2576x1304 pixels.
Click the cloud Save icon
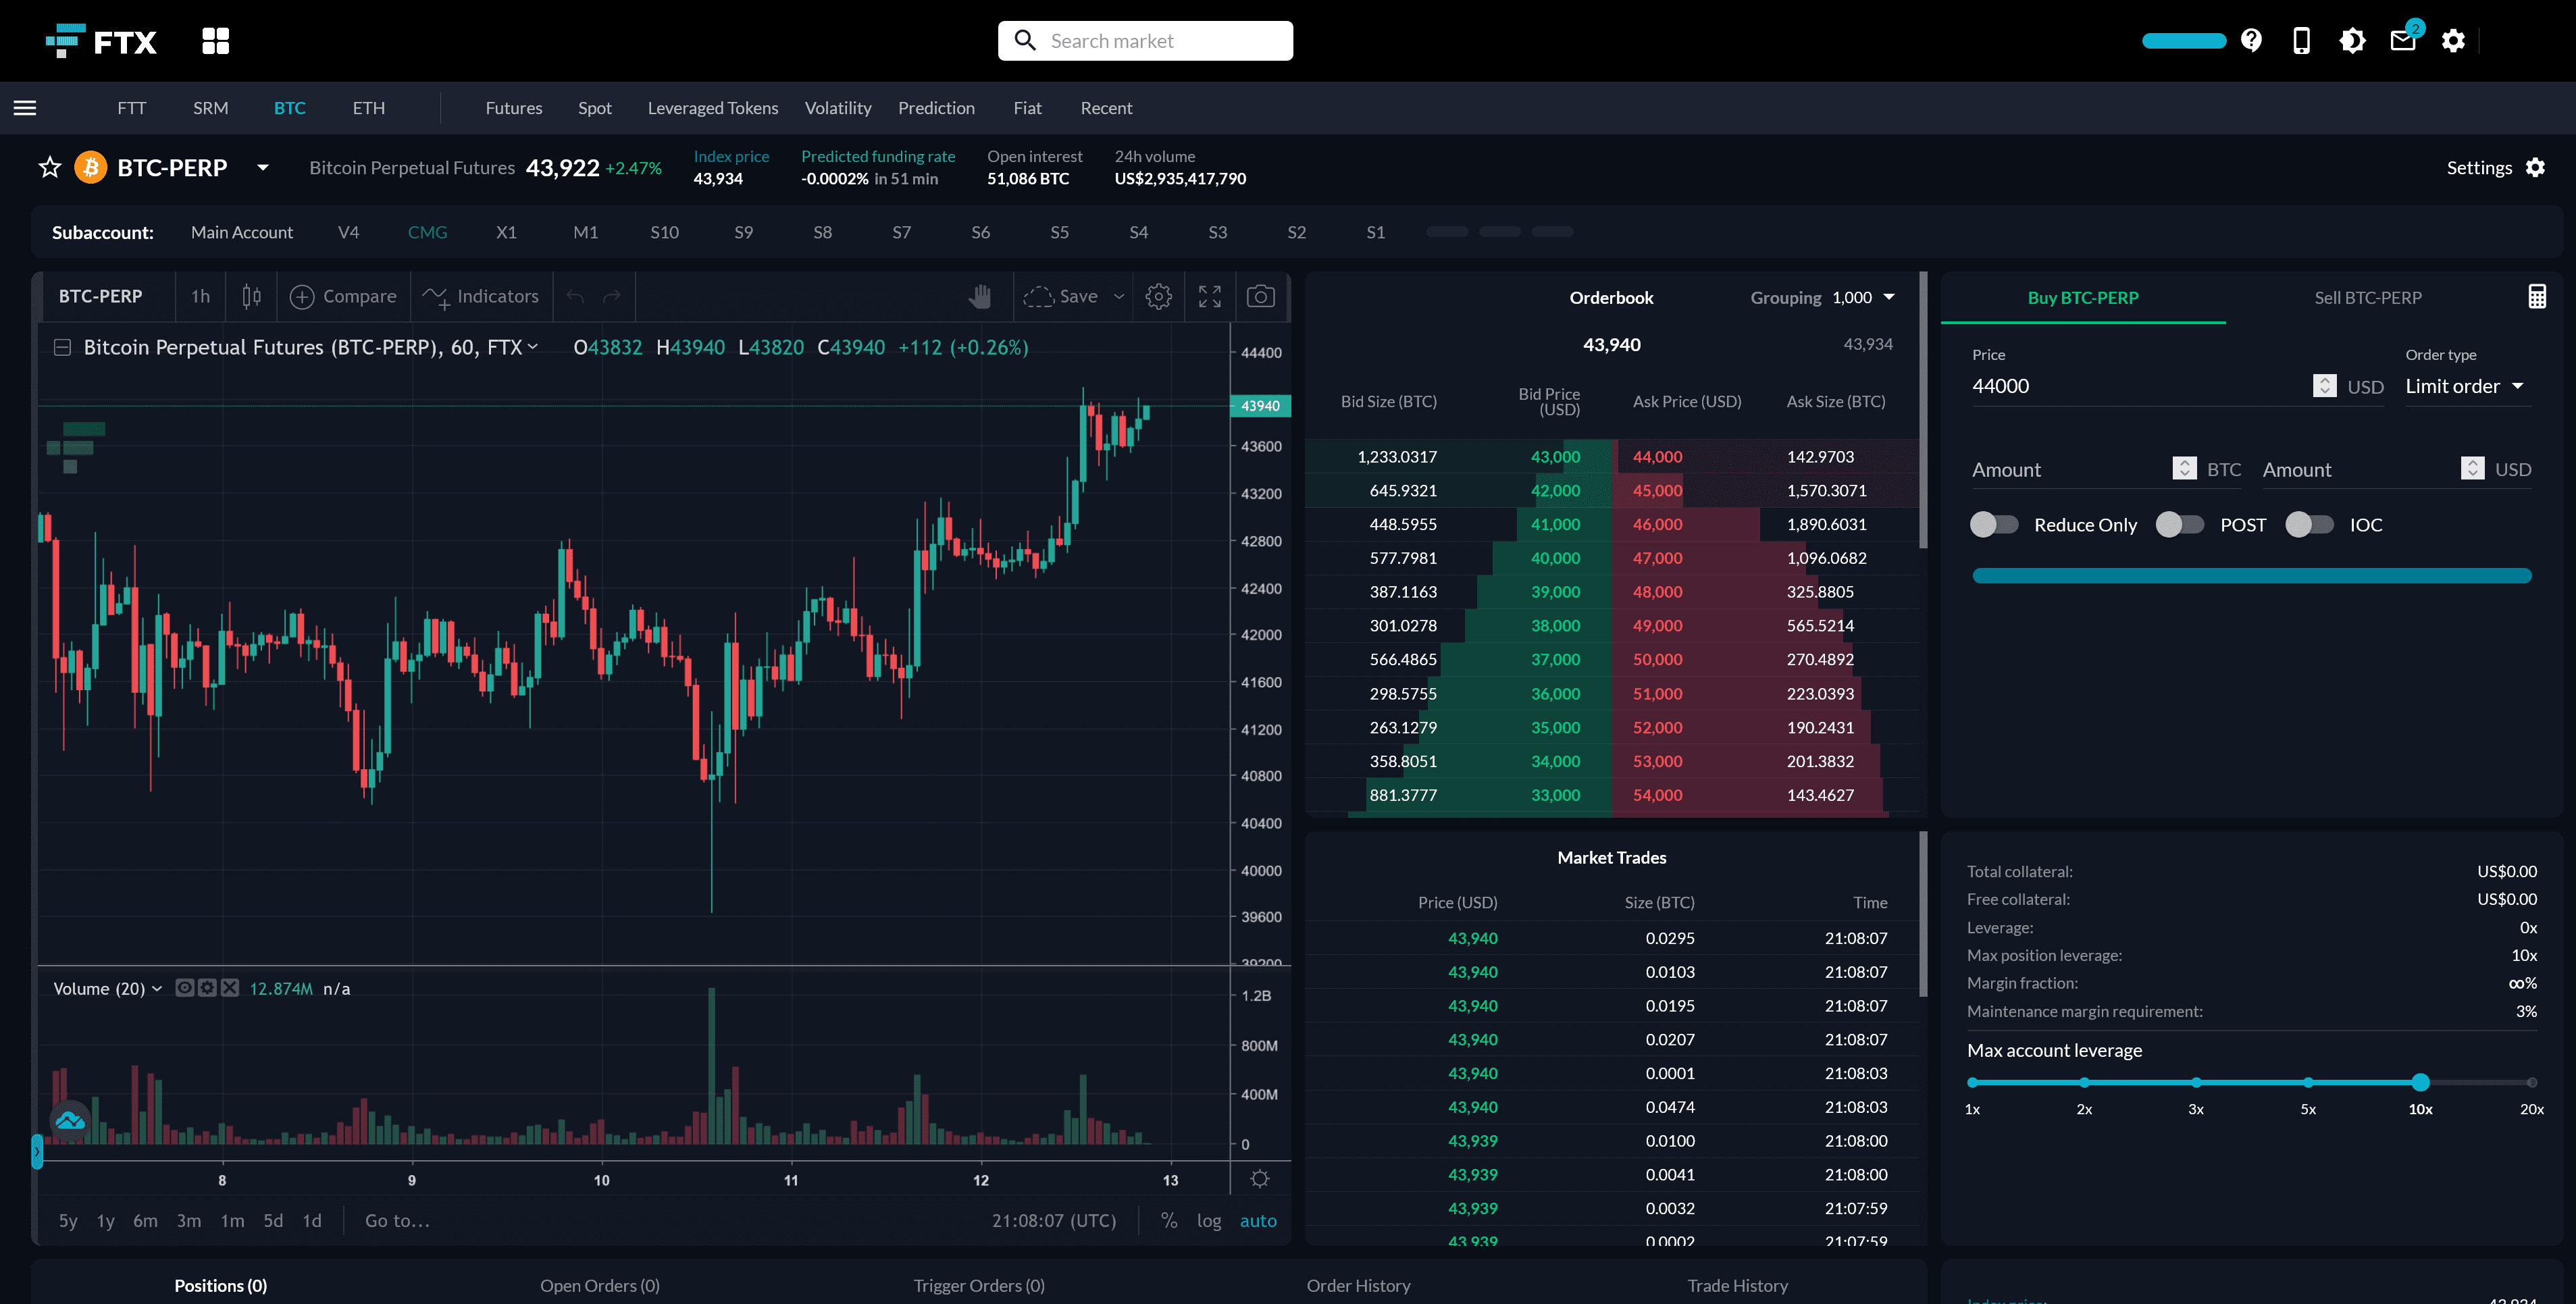tap(1039, 296)
